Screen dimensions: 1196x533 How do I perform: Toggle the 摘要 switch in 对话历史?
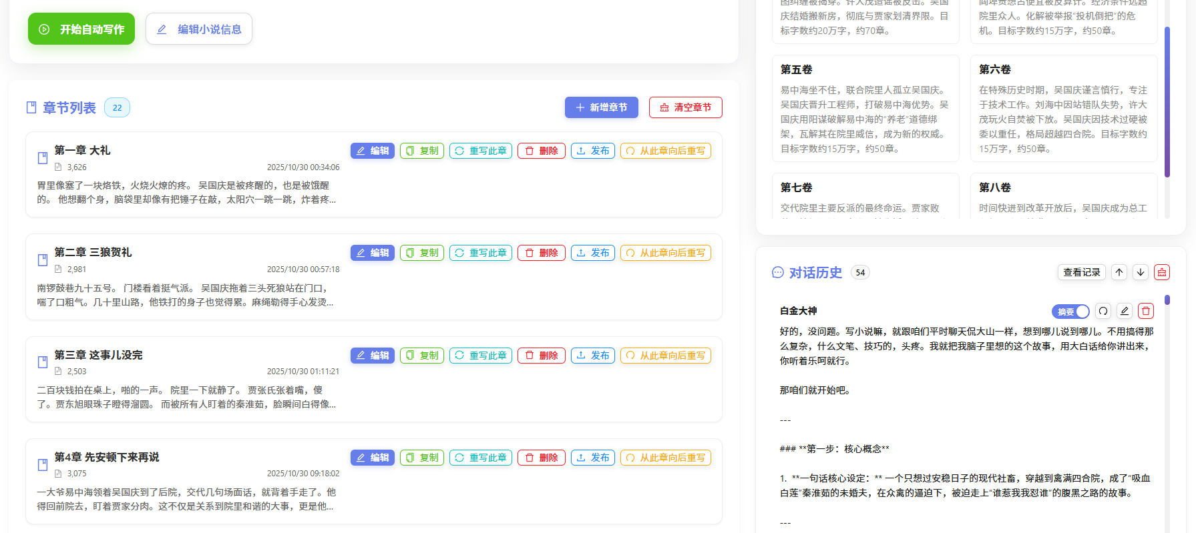coord(1070,312)
